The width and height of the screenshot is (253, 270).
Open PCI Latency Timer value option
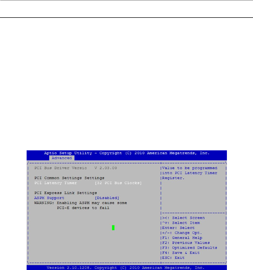coord(118,183)
